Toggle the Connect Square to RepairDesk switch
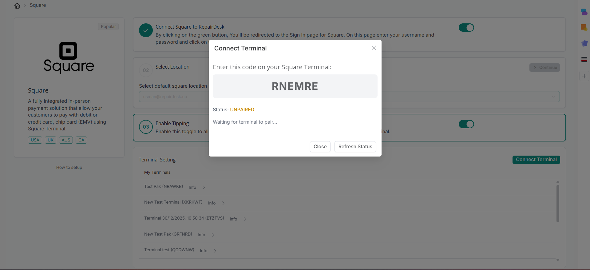This screenshot has width=590, height=270. coord(466,28)
